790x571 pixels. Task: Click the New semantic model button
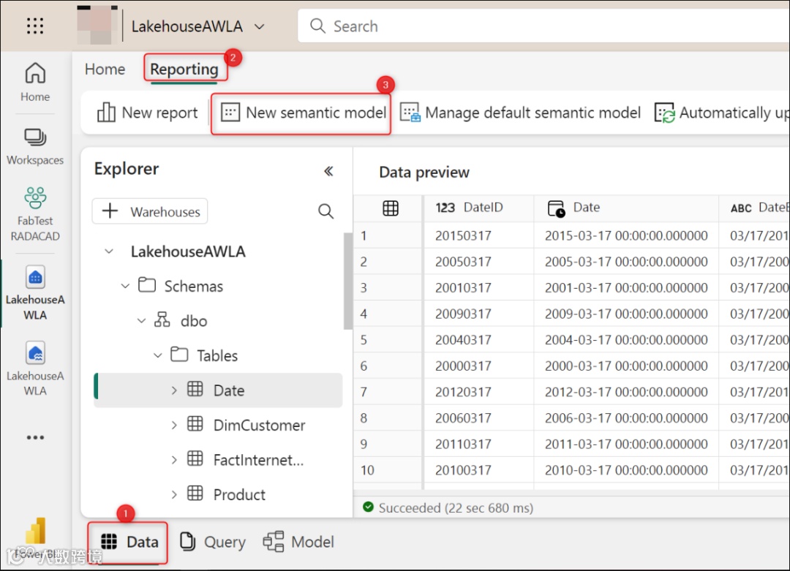pos(304,113)
